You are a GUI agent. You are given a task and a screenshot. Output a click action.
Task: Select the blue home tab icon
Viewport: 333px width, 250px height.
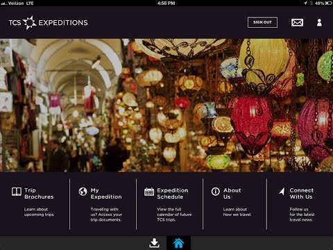point(178,243)
